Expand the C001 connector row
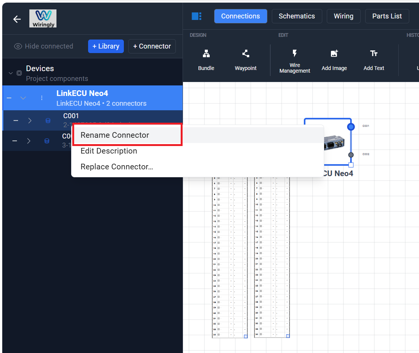 pyautogui.click(x=30, y=120)
